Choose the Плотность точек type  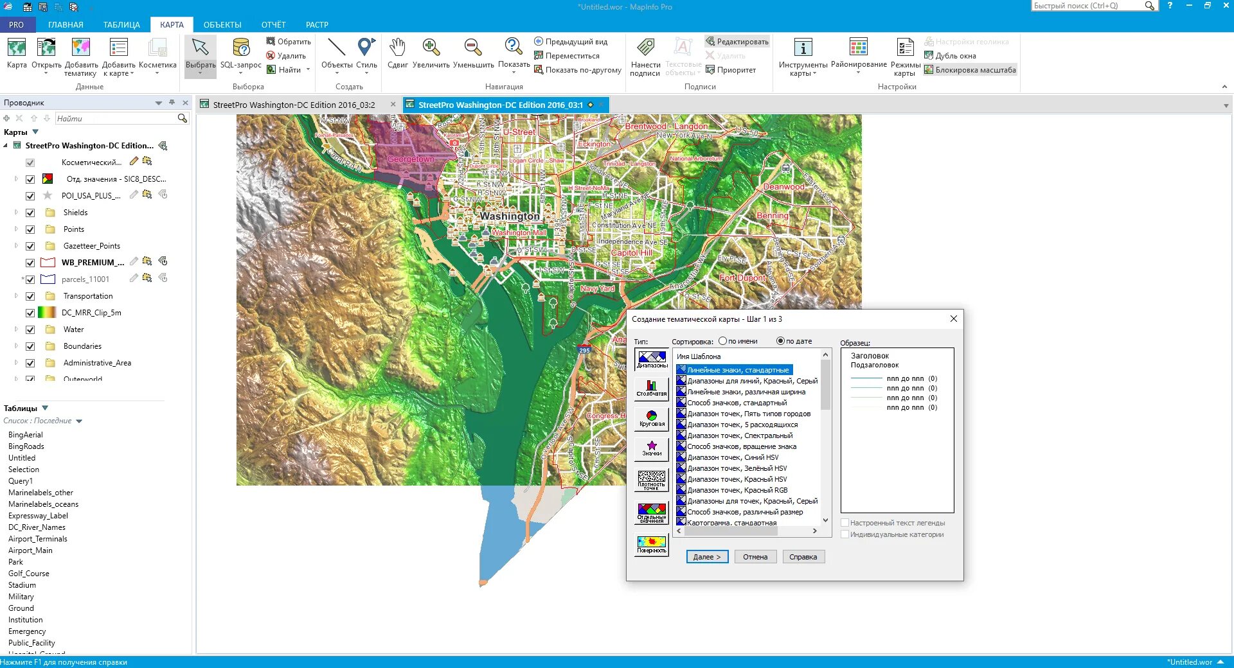[652, 480]
